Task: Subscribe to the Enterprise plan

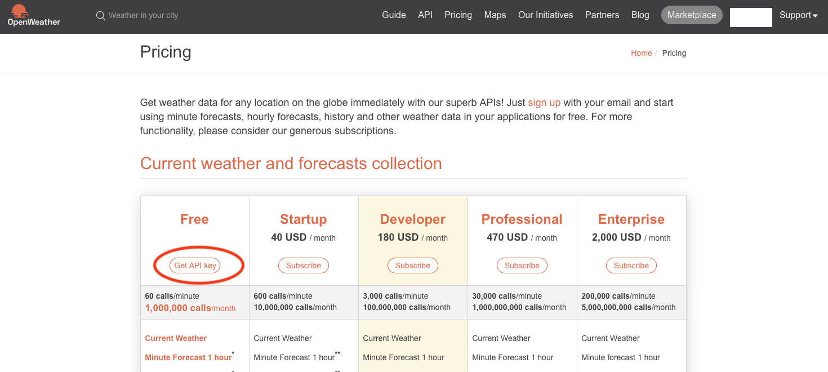Action: tap(631, 265)
